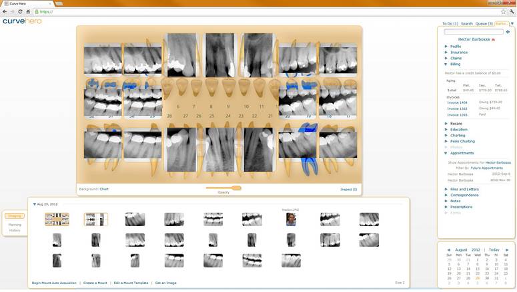The width and height of the screenshot is (517, 292).
Task: Open the browser home icon
Action: click(x=28, y=11)
